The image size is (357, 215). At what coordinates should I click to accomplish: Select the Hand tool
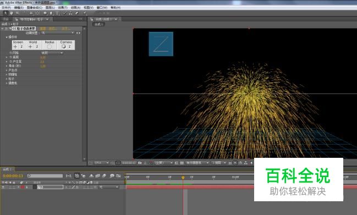click(12, 13)
